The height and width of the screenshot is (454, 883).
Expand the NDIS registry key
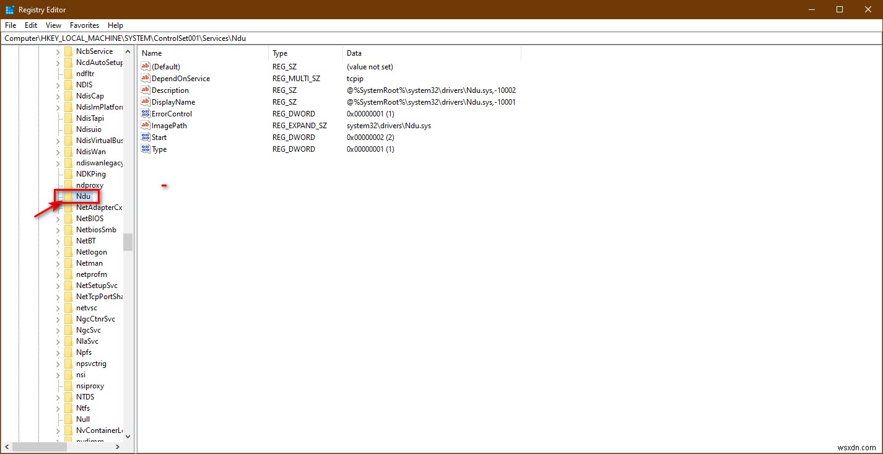tap(58, 84)
